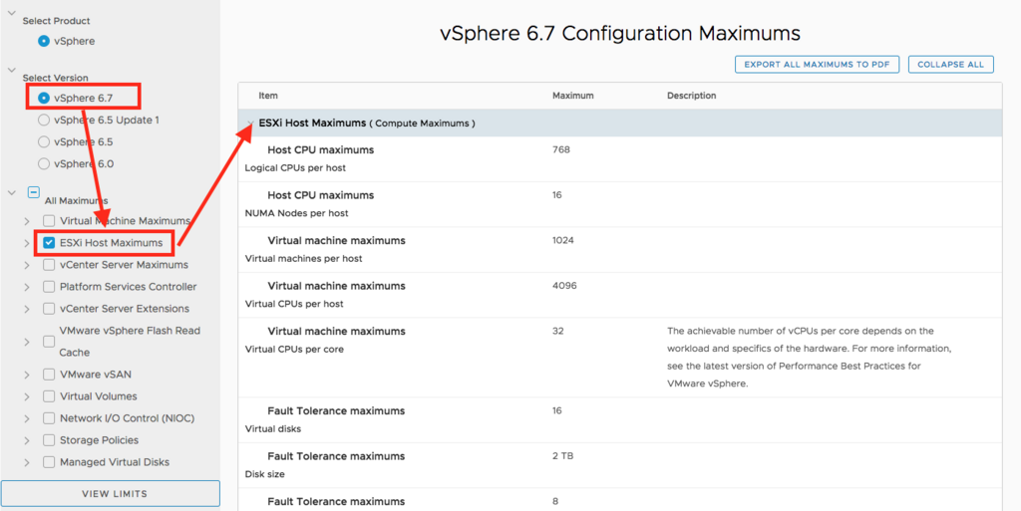Collapse the Select Version section chevron

(x=11, y=69)
